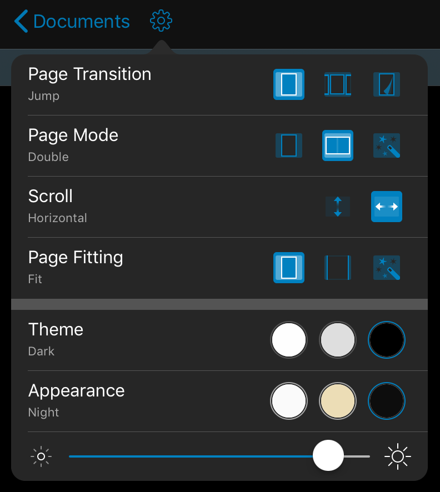Tap the brighter sun icon to increase brightness
The width and height of the screenshot is (440, 492).
coord(398,456)
